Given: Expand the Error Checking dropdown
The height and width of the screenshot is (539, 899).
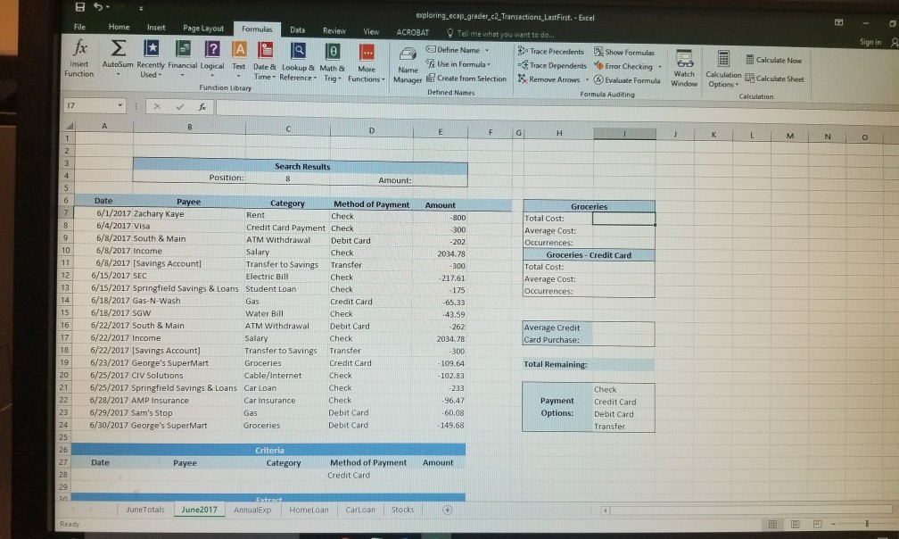Looking at the screenshot, I should click(x=660, y=67).
